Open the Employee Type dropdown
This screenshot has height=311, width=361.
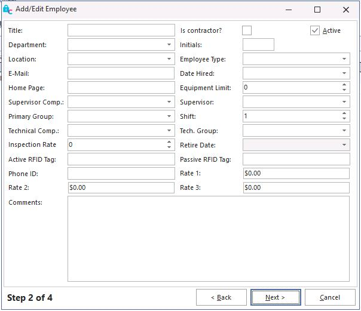tap(344, 59)
